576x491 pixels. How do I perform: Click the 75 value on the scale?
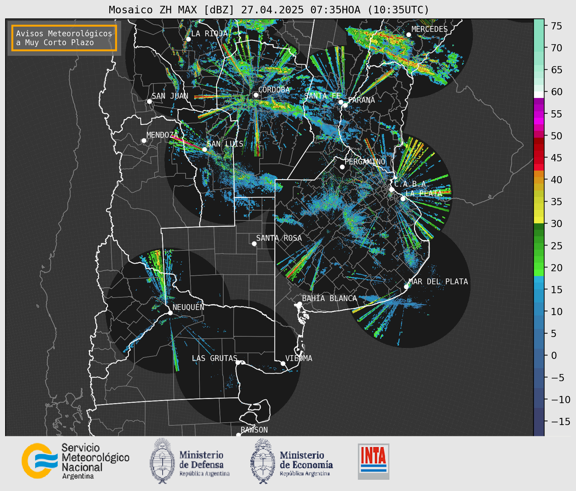556,26
